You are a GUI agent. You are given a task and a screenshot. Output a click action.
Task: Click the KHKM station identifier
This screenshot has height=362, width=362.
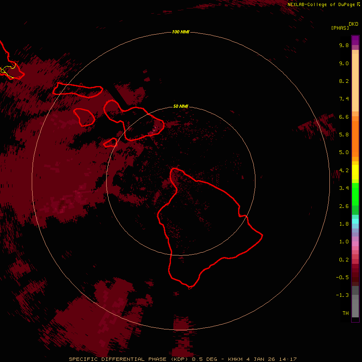(x=236, y=359)
